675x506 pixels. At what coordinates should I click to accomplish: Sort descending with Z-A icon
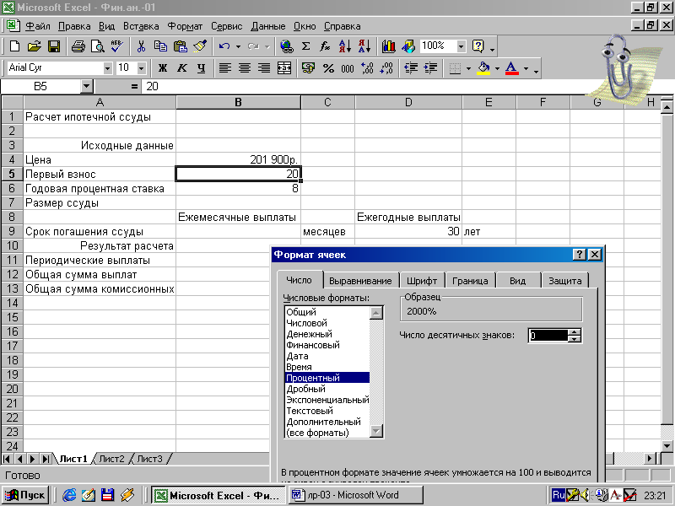click(x=364, y=46)
